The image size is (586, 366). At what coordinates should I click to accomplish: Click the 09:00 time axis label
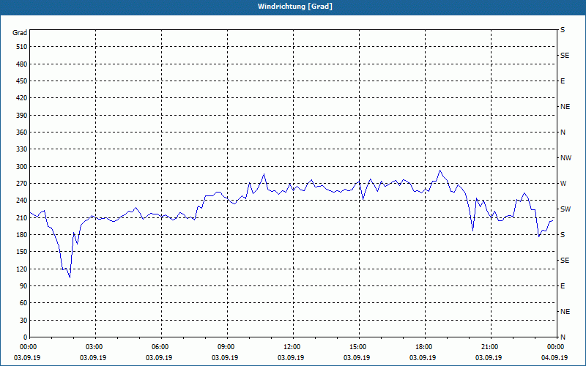pyautogui.click(x=226, y=346)
